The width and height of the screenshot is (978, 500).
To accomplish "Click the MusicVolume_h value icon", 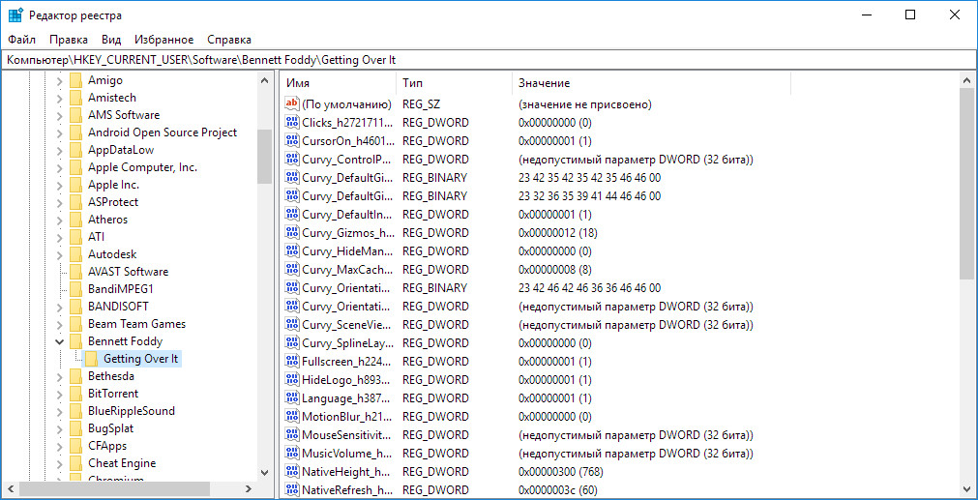I will (291, 453).
